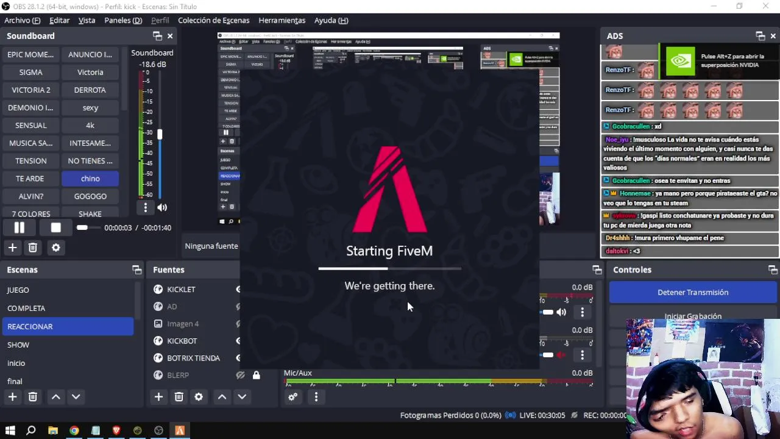The width and height of the screenshot is (780, 439).
Task: Click the webcam overlay thumbnail
Action: pyautogui.click(x=703, y=378)
